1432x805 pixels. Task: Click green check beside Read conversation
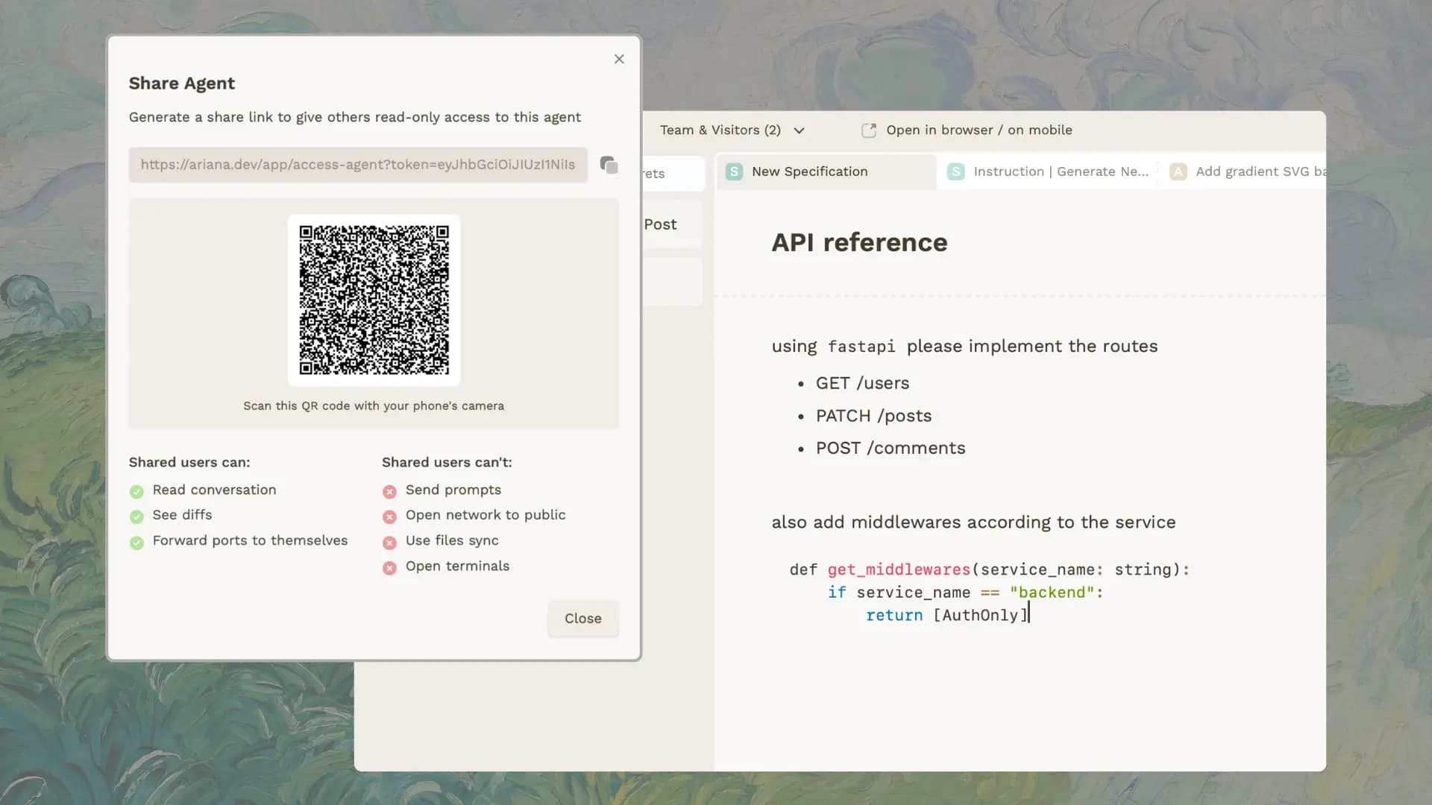click(136, 491)
